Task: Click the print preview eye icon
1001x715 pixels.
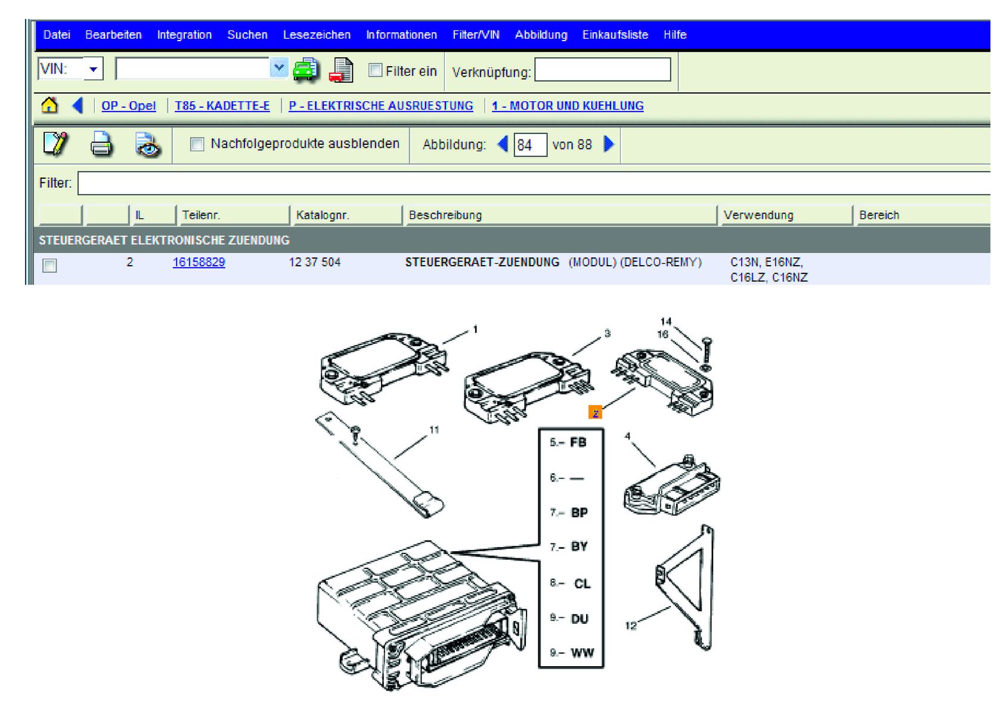Action: [x=147, y=145]
